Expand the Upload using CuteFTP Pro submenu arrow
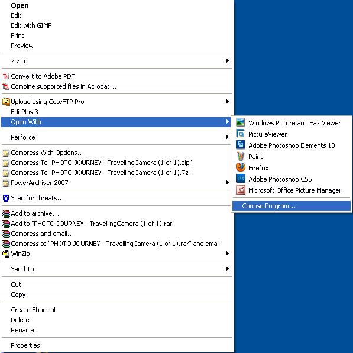 coord(228,102)
